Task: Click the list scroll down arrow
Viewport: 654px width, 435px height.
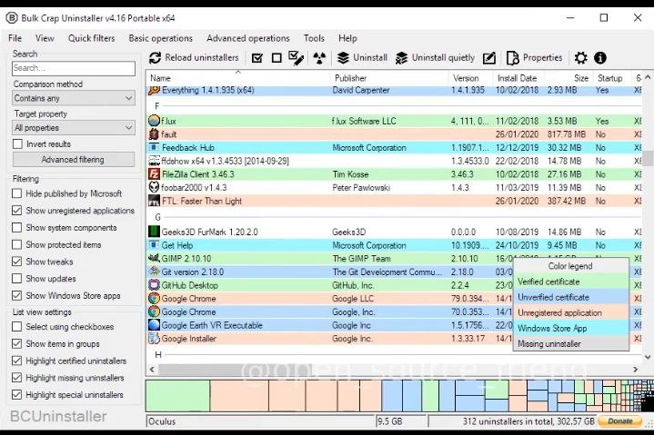Action: (x=648, y=357)
